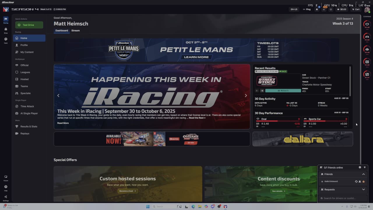Image resolution: width=373 pixels, height=210 pixels.
Task: Click headset icon beside Keith Erickson2
Action: click(356, 181)
